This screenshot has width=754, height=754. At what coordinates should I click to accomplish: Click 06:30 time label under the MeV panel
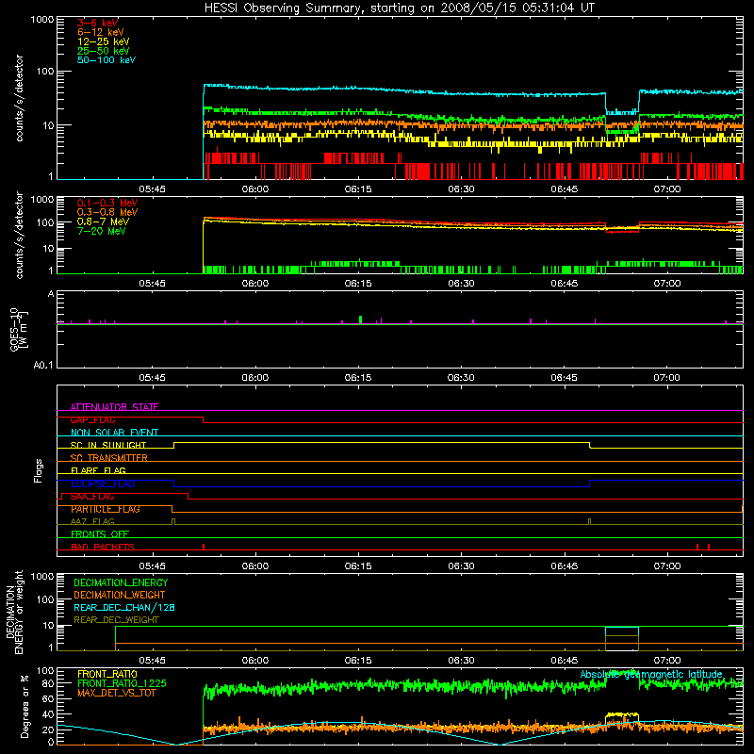click(461, 284)
